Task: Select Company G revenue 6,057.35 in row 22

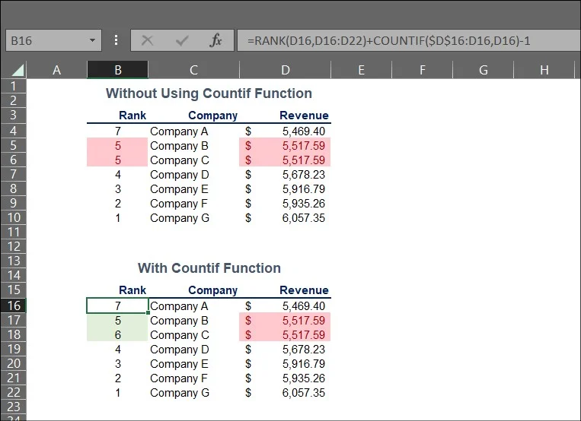Action: click(303, 393)
